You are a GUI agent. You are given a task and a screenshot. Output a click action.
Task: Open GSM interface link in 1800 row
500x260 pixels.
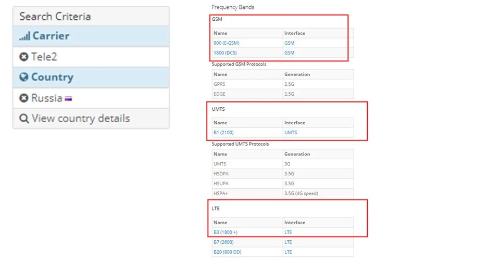[x=289, y=53]
